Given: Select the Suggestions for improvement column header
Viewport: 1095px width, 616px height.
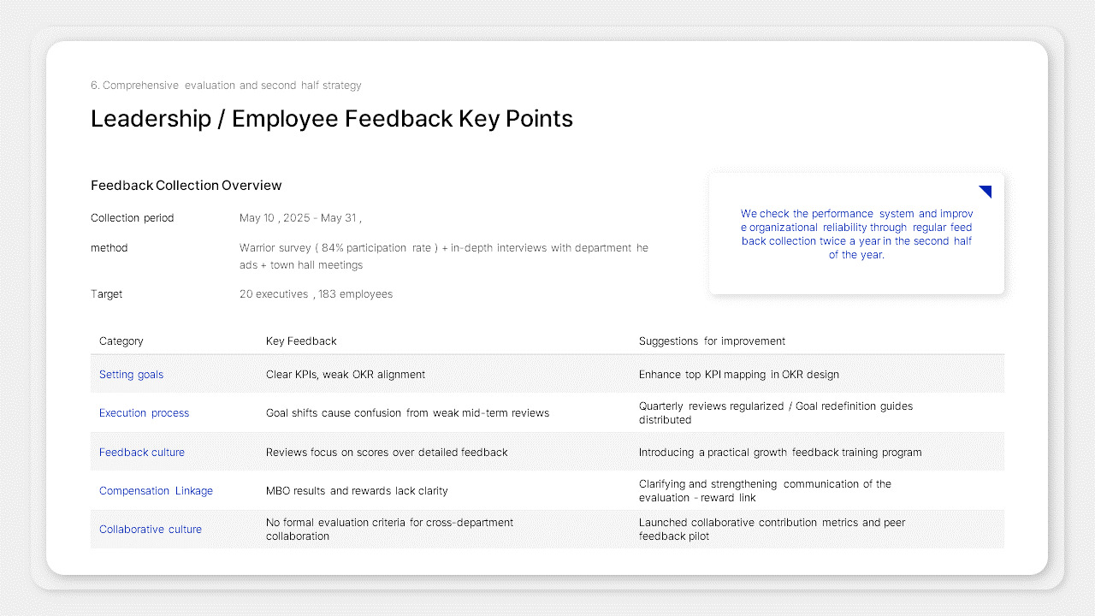Looking at the screenshot, I should click(x=712, y=341).
